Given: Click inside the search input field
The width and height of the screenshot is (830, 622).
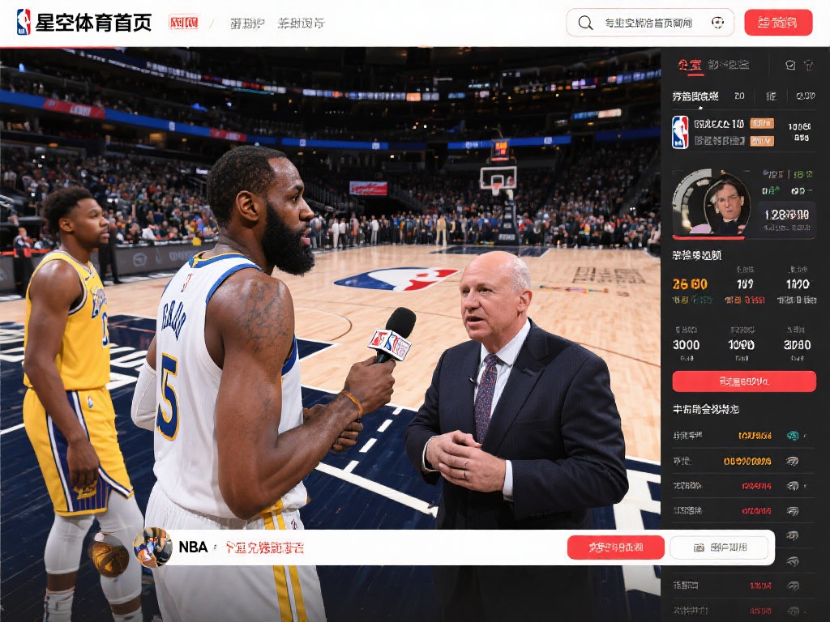Looking at the screenshot, I should point(648,22).
